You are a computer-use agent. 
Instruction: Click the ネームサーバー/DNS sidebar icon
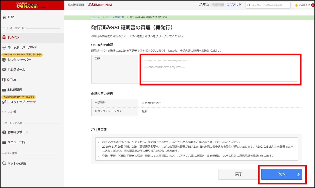tap(4, 47)
